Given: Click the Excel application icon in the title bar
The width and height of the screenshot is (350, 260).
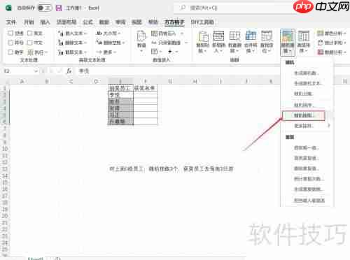Looking at the screenshot, I should pyautogui.click(x=8, y=8).
